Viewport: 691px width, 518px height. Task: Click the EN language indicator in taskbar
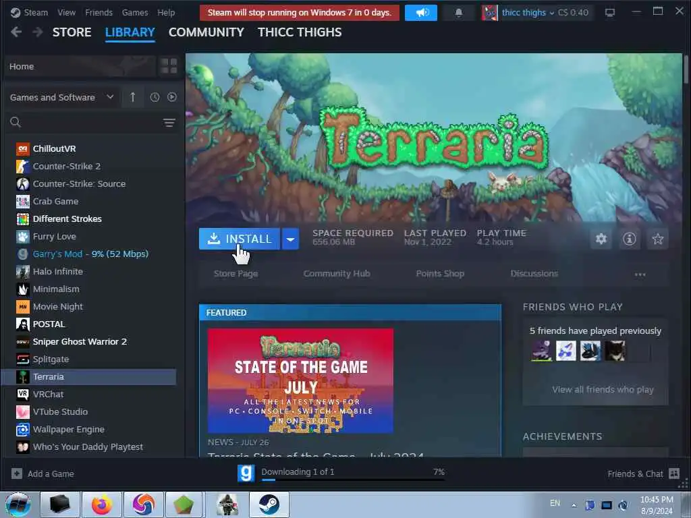(x=555, y=503)
